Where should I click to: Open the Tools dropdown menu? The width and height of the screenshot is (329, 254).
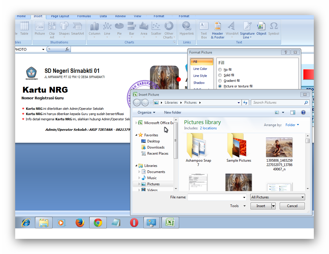[x=237, y=206]
